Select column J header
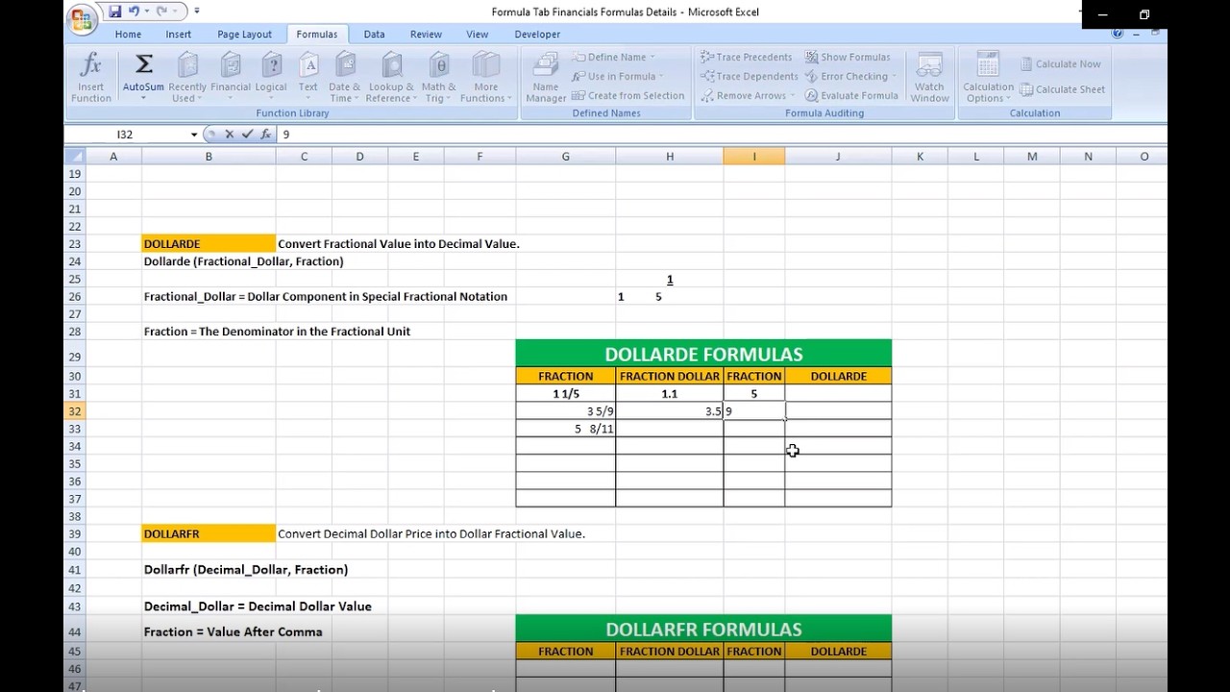 pos(838,157)
